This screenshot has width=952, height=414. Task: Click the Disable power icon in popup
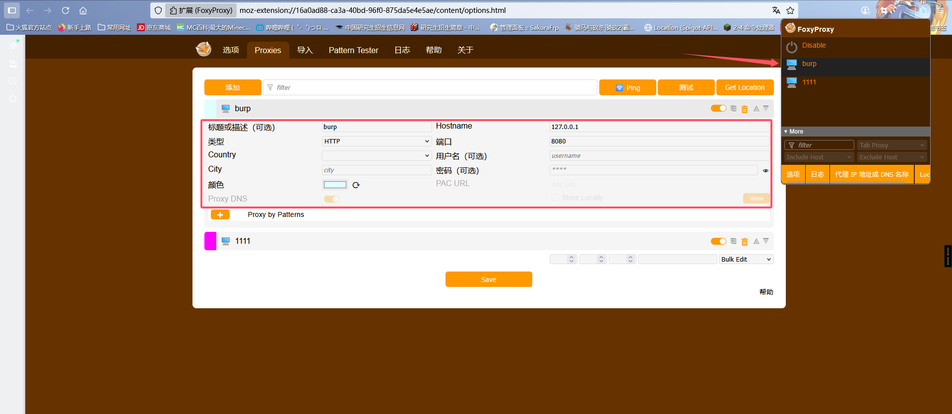792,47
